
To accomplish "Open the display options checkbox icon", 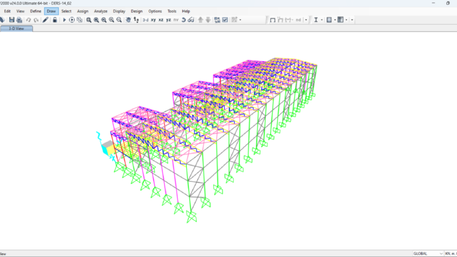I will [x=225, y=20].
